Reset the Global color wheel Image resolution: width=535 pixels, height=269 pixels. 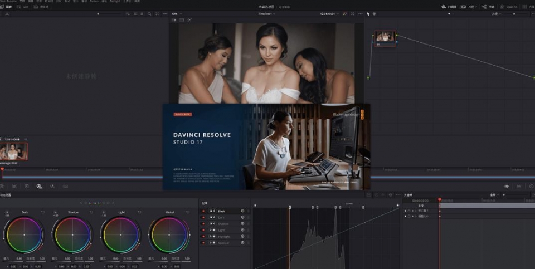point(188,212)
